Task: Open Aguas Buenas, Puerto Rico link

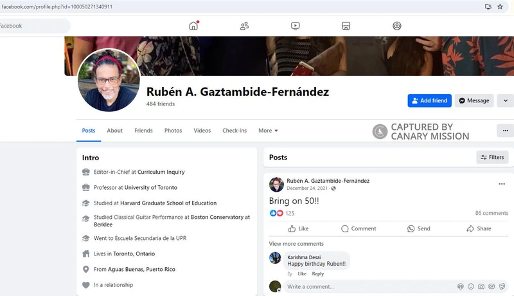Action: pyautogui.click(x=141, y=269)
